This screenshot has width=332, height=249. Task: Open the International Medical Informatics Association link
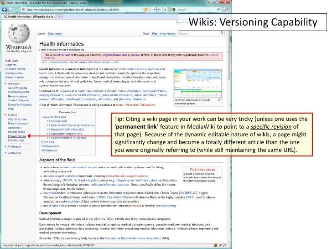tap(133, 238)
